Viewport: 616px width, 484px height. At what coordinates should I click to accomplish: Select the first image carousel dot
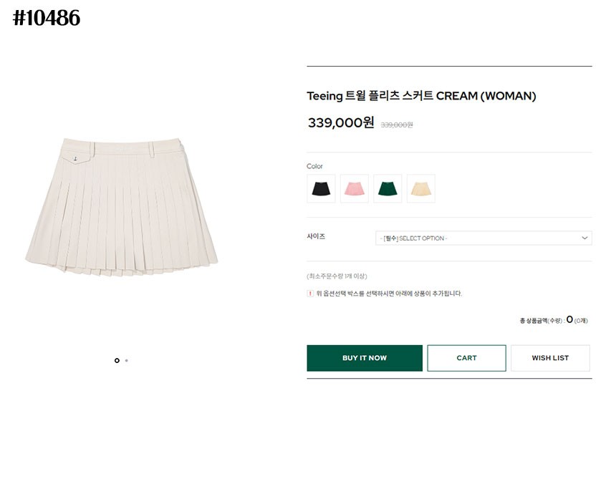[117, 360]
